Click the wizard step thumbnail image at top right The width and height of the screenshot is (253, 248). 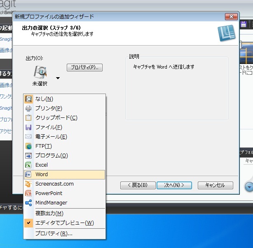pos(226,33)
